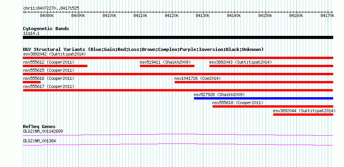Viewport: 344px width, 167px height.
Task: Open variant label esv3892043 (Suktitipat2014)
Action: (x=240, y=62)
